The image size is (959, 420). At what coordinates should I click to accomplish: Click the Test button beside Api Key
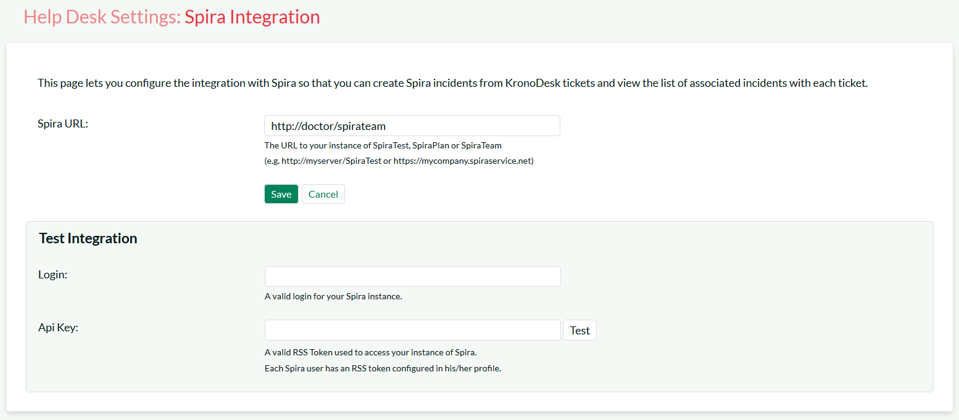pyautogui.click(x=579, y=330)
